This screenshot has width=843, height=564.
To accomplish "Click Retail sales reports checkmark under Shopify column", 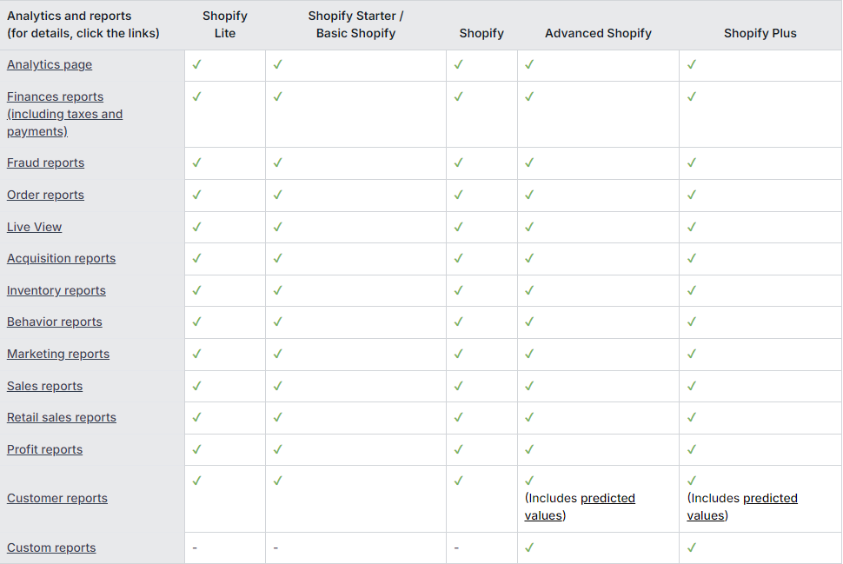I will [x=459, y=417].
